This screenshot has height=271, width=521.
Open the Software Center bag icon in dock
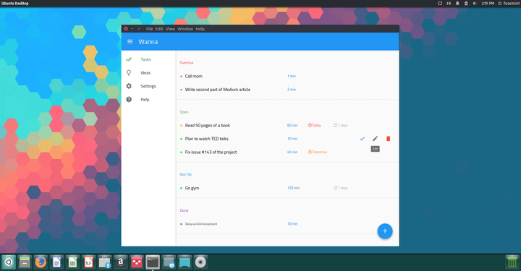click(104, 262)
